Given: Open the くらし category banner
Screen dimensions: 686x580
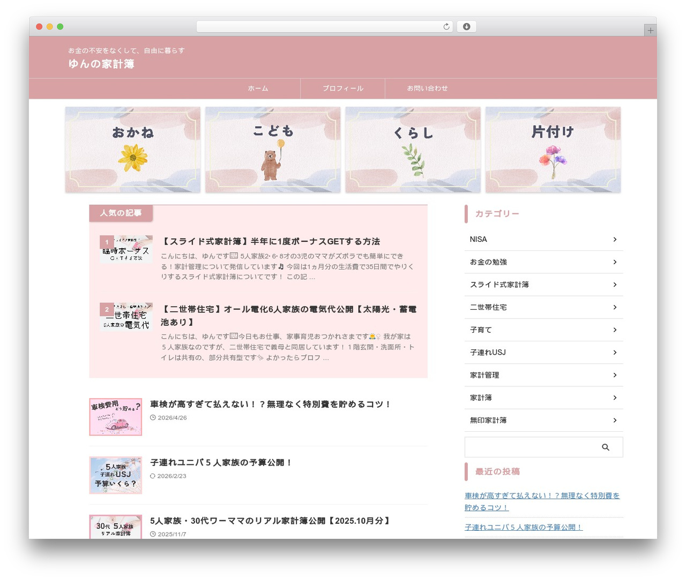Looking at the screenshot, I should coord(413,150).
